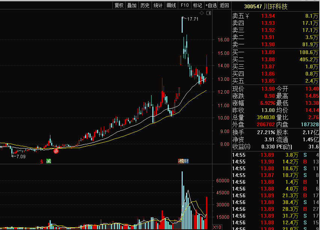Select 卖四 price 13.93
320x230 pixels.
click(x=268, y=23)
